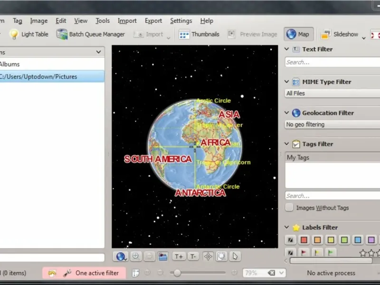The width and height of the screenshot is (380, 285).
Task: Toggle the Map view button
Action: coord(298,34)
